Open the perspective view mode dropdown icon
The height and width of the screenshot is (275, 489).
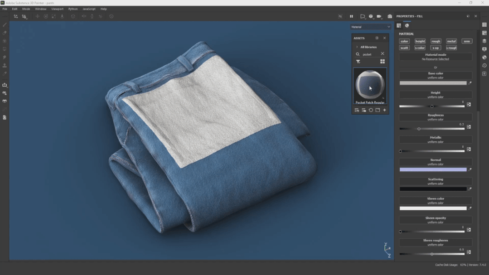363,16
